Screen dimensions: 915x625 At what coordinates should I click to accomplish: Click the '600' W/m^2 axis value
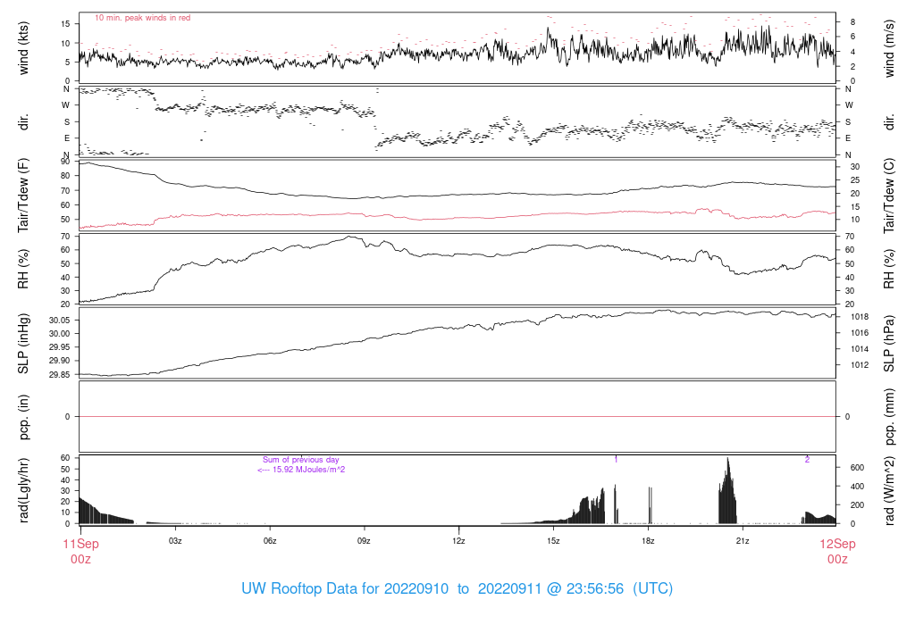click(x=857, y=468)
